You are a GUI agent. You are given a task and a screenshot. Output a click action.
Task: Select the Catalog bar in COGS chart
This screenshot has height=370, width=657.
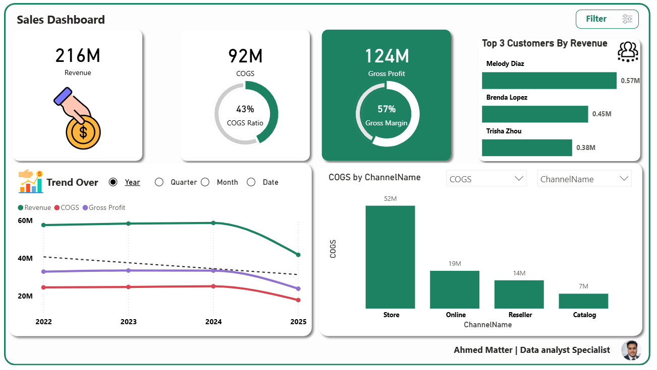[583, 301]
